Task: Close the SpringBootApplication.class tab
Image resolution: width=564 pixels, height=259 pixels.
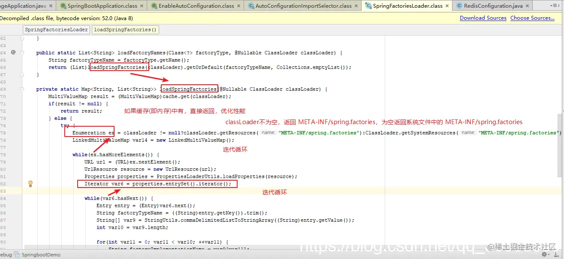Action: coord(141,6)
